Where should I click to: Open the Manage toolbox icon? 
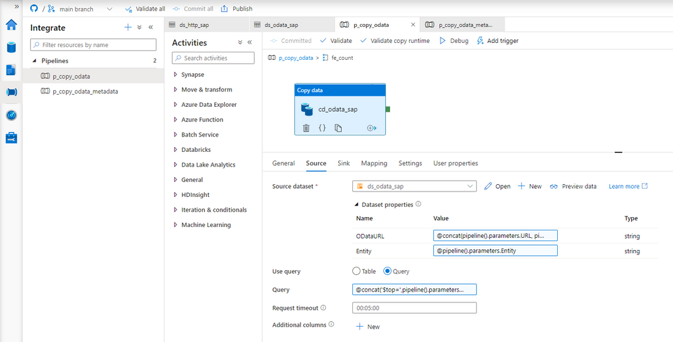coord(11,138)
